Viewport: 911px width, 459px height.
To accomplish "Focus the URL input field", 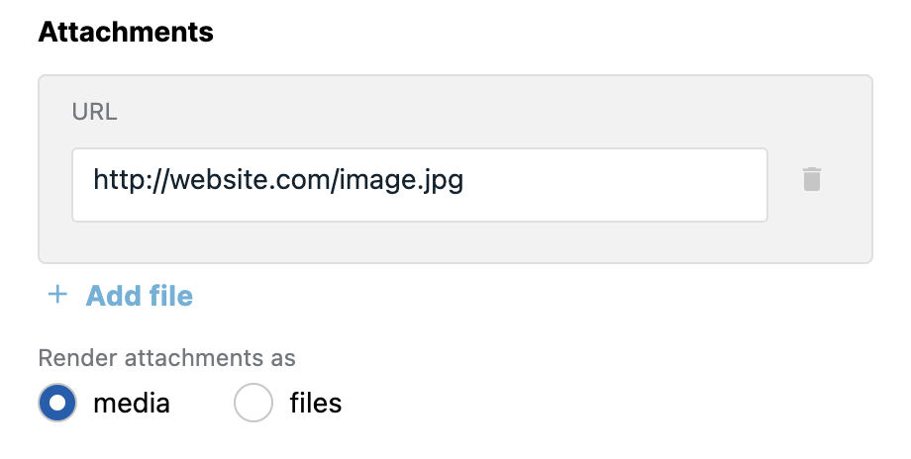I will click(x=420, y=185).
